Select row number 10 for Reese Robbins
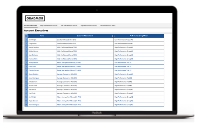The height and width of the screenshot is (132, 199). click(x=26, y=74)
